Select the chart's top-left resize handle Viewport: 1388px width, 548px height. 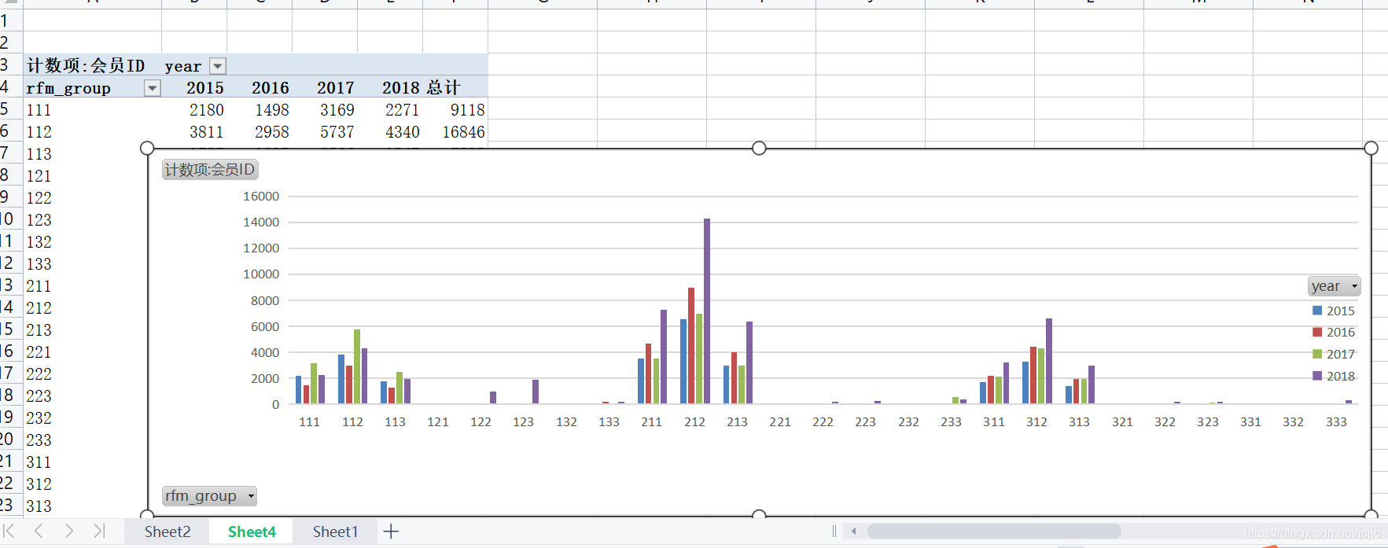click(147, 148)
